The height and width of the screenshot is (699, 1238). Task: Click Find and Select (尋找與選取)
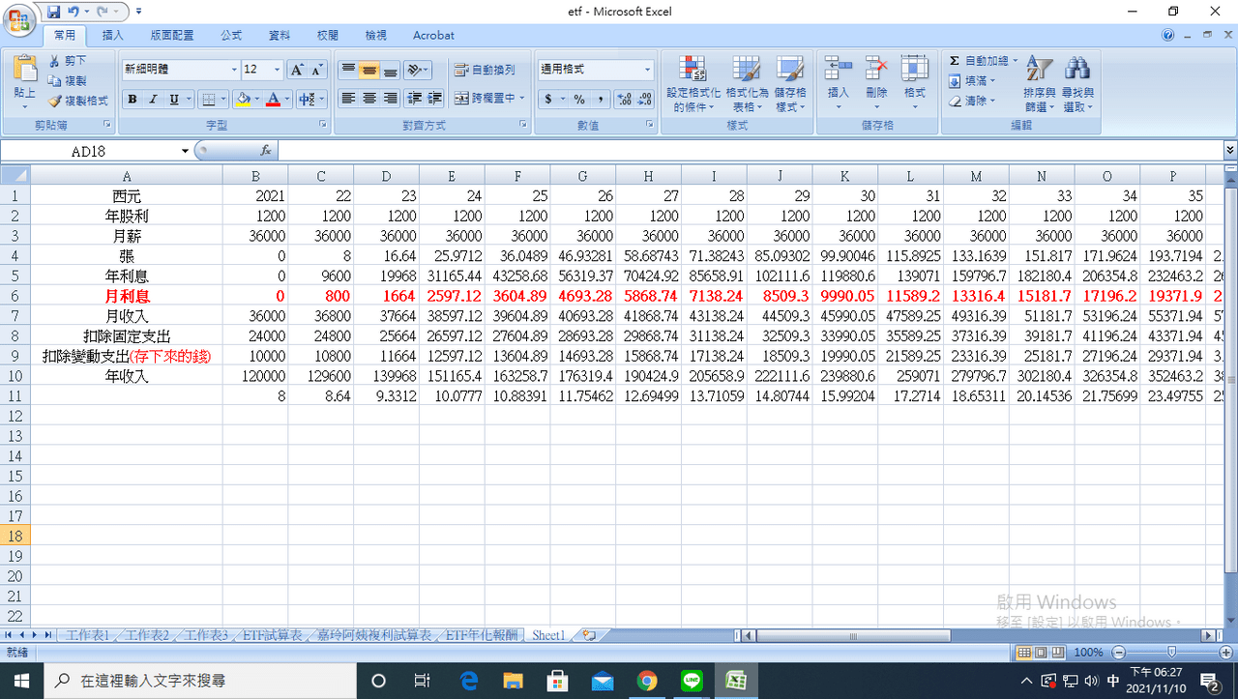click(1077, 83)
